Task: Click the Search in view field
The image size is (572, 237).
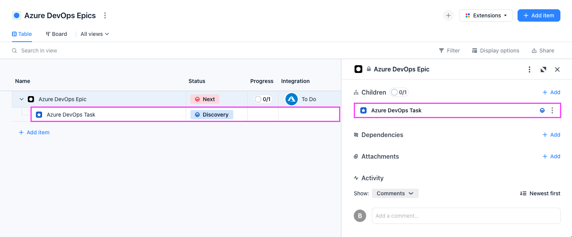Action: click(x=39, y=51)
